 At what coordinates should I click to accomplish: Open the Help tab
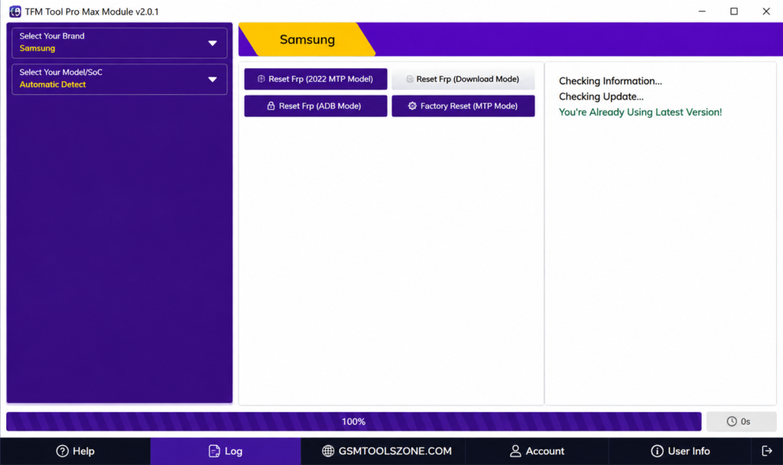click(x=76, y=451)
